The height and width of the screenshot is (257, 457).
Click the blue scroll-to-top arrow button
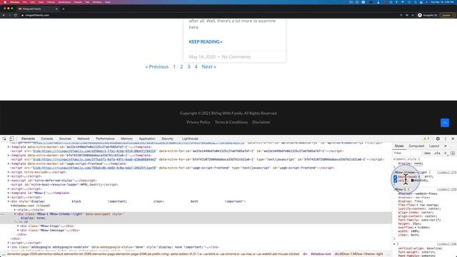pyautogui.click(x=445, y=123)
